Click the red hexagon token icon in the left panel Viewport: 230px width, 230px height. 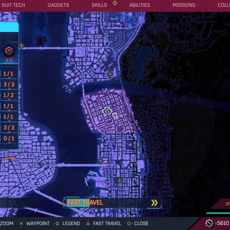click(9, 50)
